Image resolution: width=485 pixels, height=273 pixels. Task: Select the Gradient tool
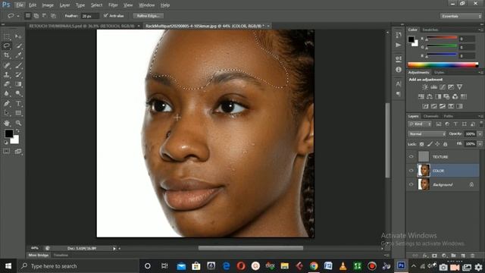point(18,84)
